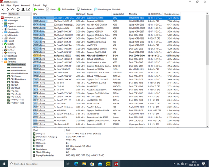Select the CPU AES benchmark
Image resolution: width=209 pixels, height=167 pixels.
click(13, 85)
